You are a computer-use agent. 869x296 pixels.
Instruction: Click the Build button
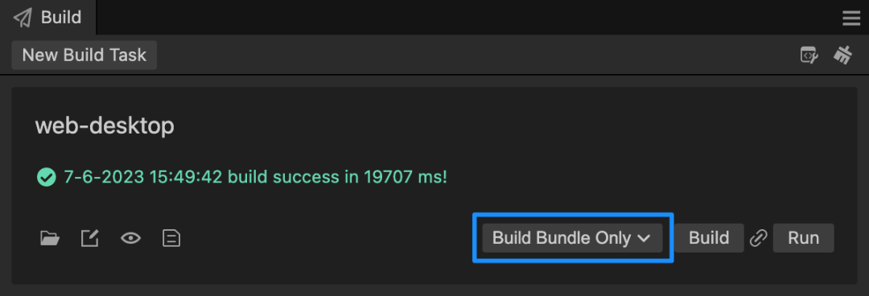[x=709, y=238]
